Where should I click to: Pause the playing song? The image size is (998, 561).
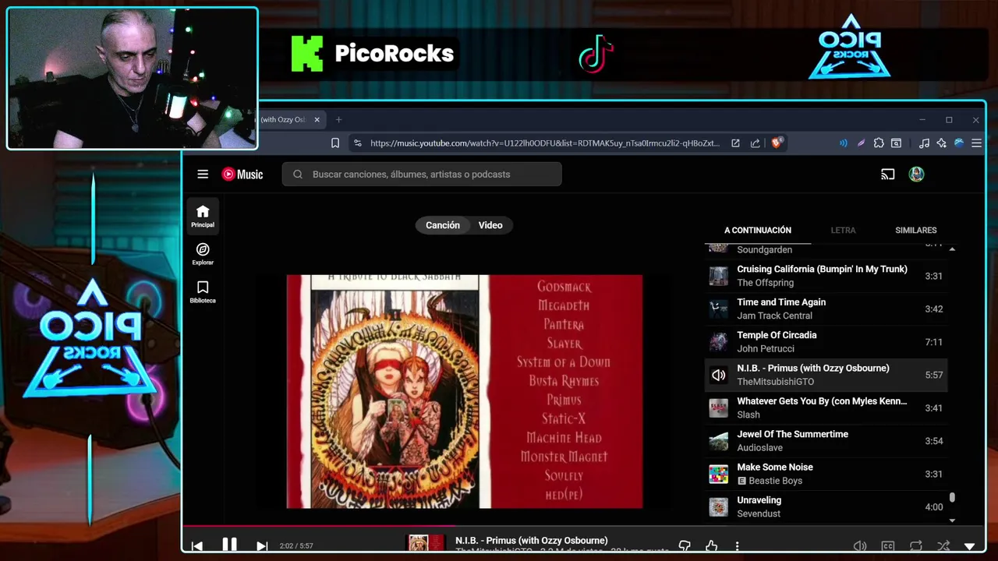(x=229, y=545)
